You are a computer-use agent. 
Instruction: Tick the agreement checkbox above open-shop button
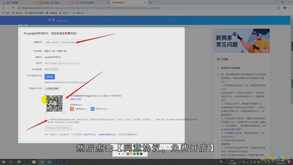click(x=46, y=120)
